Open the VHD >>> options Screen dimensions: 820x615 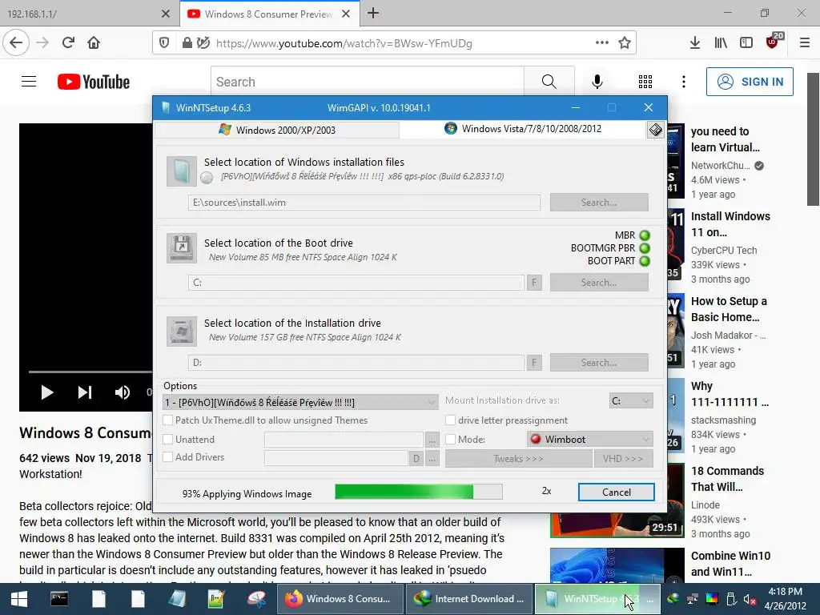point(623,459)
